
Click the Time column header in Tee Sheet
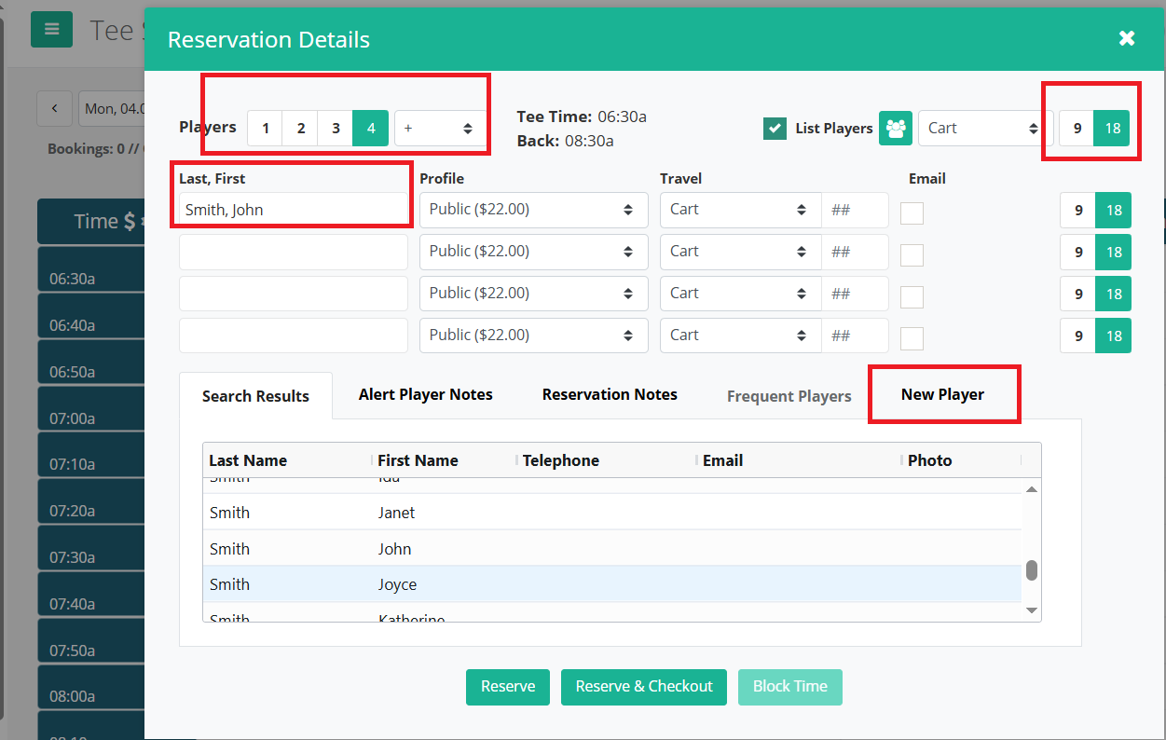(90, 221)
